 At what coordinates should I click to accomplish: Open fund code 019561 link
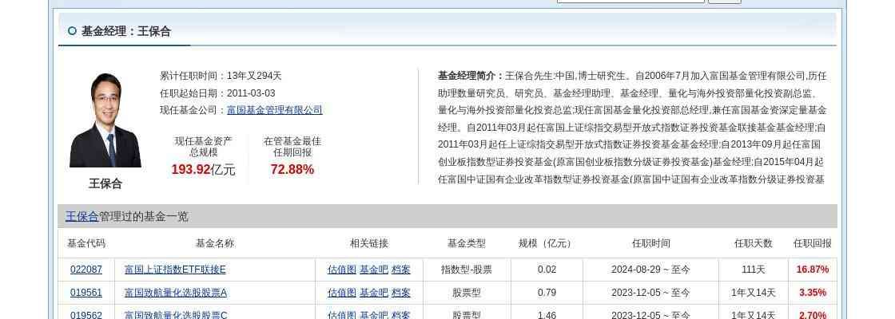(x=86, y=293)
